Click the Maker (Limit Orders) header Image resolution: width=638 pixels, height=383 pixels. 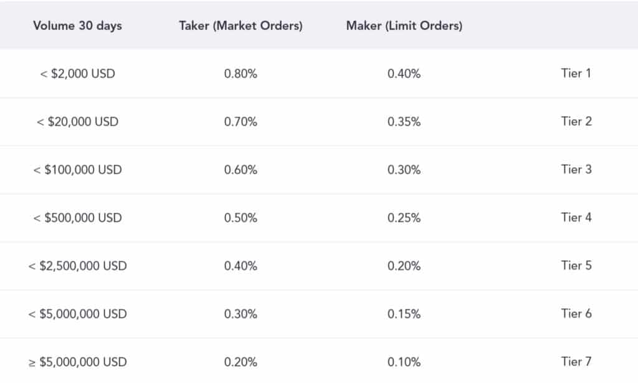pos(404,26)
